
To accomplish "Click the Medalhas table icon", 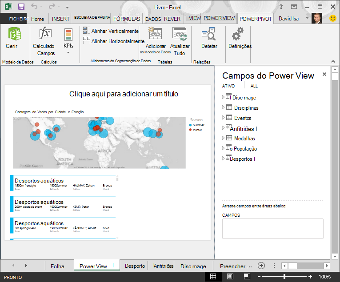I will pyautogui.click(x=229, y=138).
